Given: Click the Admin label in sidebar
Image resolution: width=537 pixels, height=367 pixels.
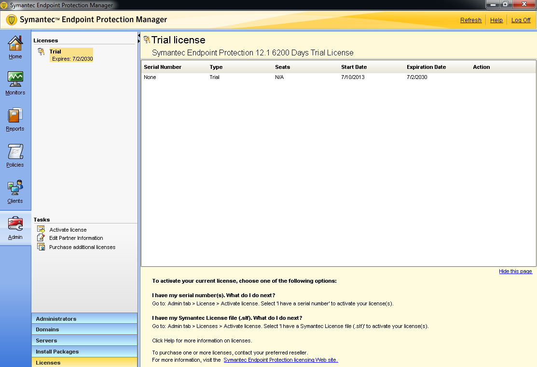Looking at the screenshot, I should (15, 237).
